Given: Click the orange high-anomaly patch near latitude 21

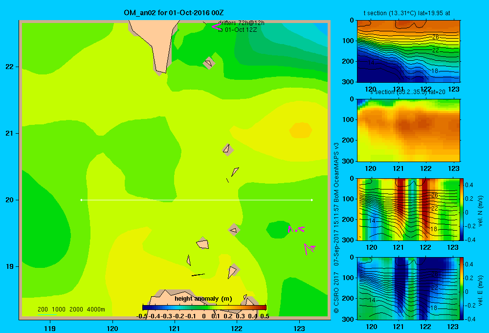Looking at the screenshot, I should pos(301,130).
